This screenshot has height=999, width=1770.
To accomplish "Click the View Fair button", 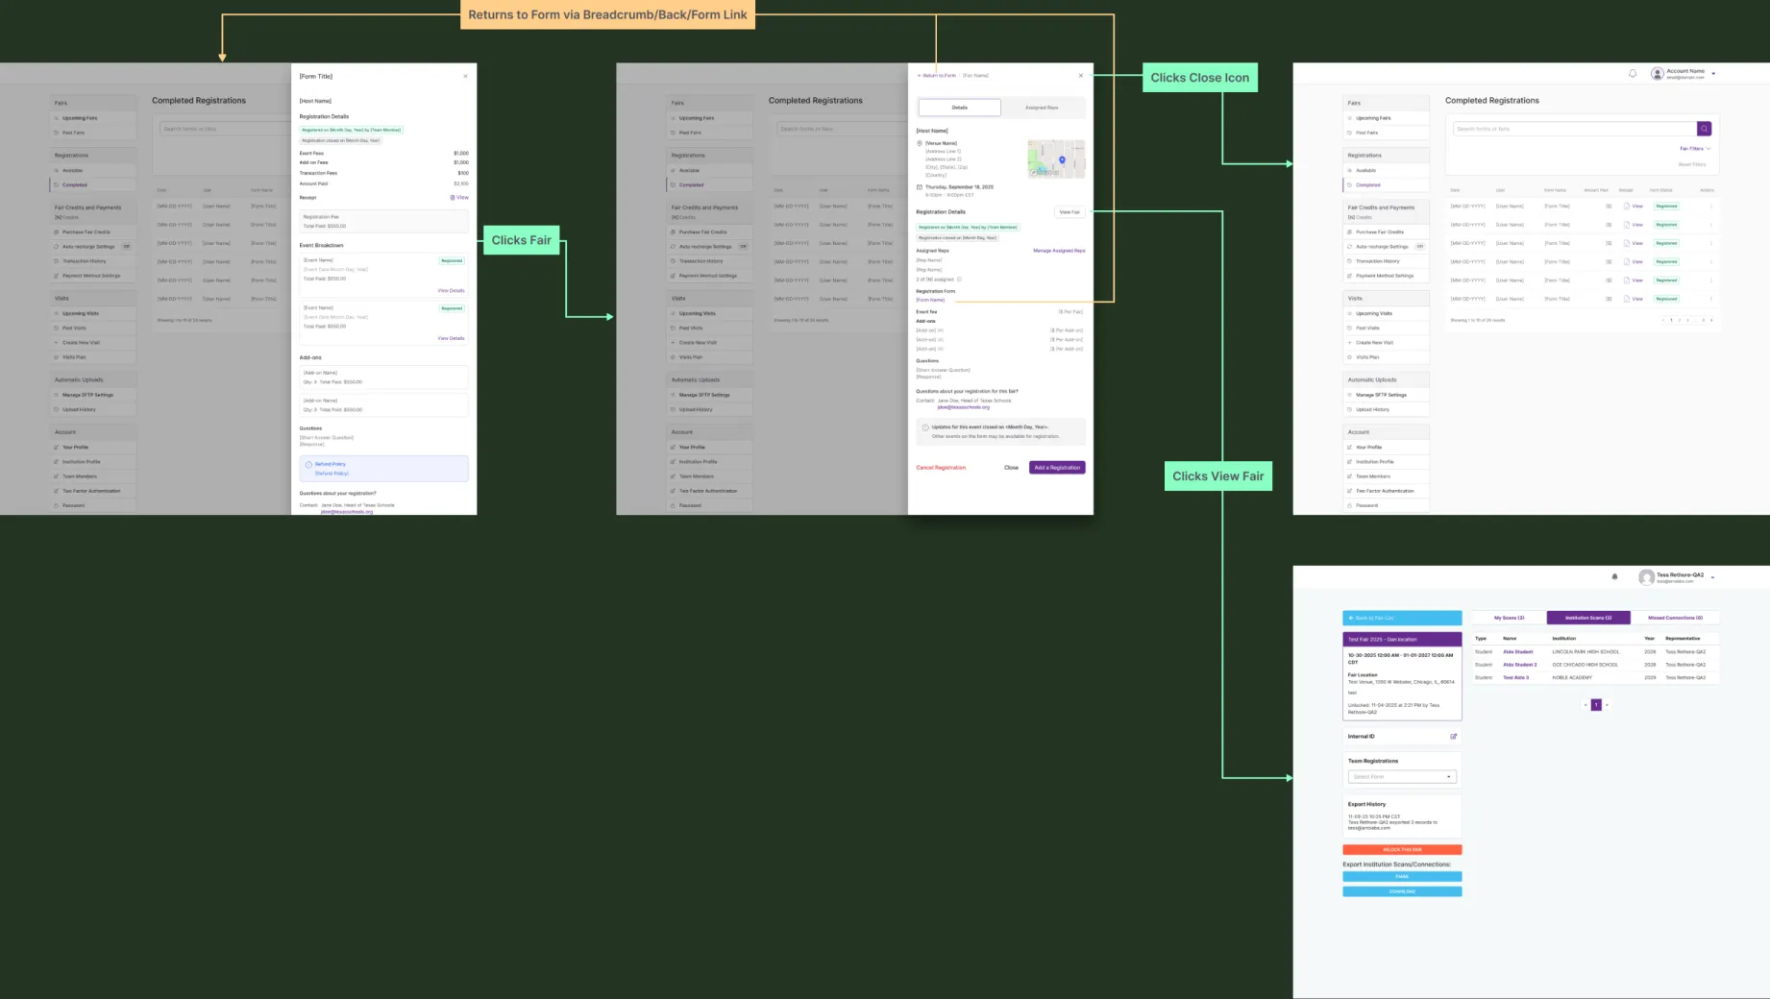I will click(1069, 212).
